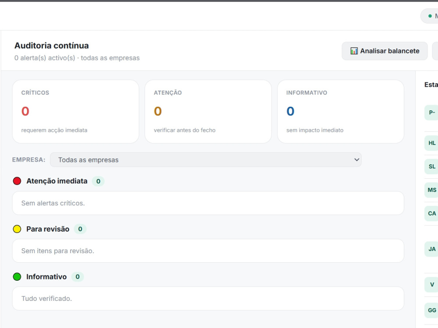
Task: Click the Para revisão count badge
Action: [x=80, y=229]
